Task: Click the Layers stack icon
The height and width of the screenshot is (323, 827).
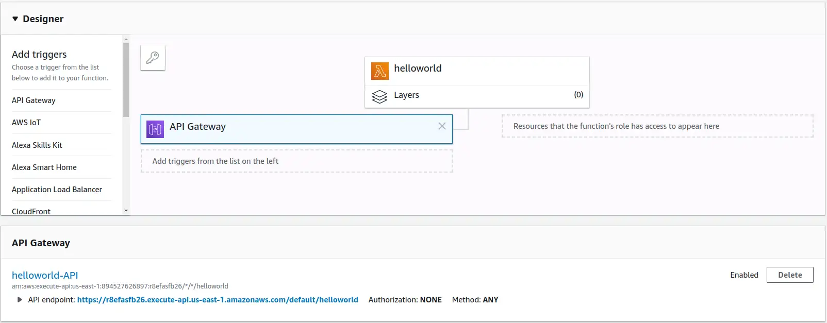Action: (379, 96)
